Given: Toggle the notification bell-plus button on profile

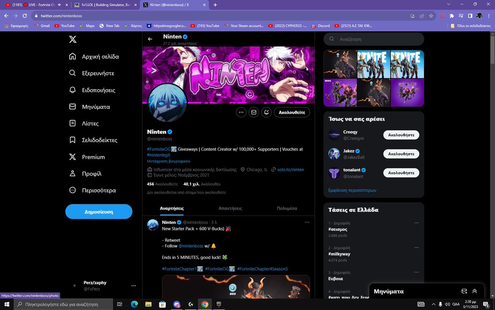Looking at the screenshot, I should pyautogui.click(x=266, y=112).
